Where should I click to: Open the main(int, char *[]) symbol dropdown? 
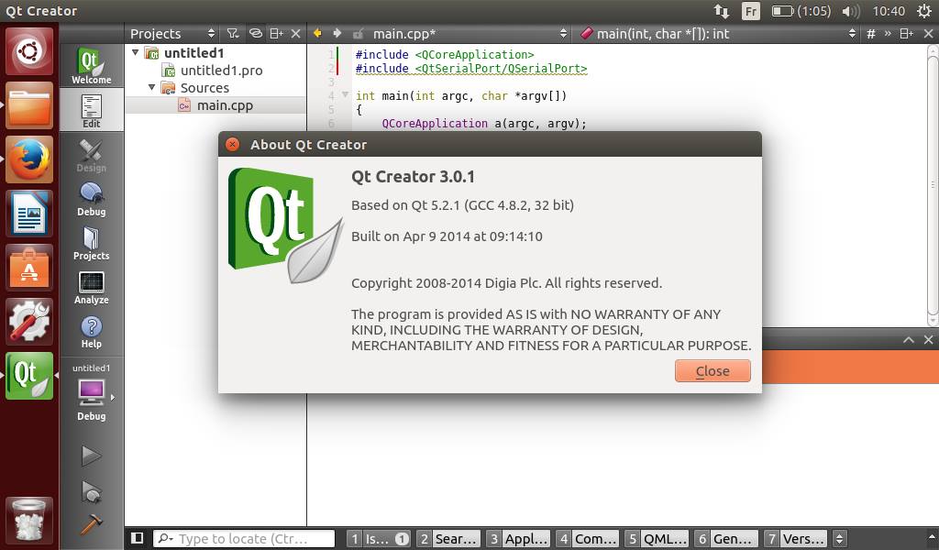tap(717, 34)
